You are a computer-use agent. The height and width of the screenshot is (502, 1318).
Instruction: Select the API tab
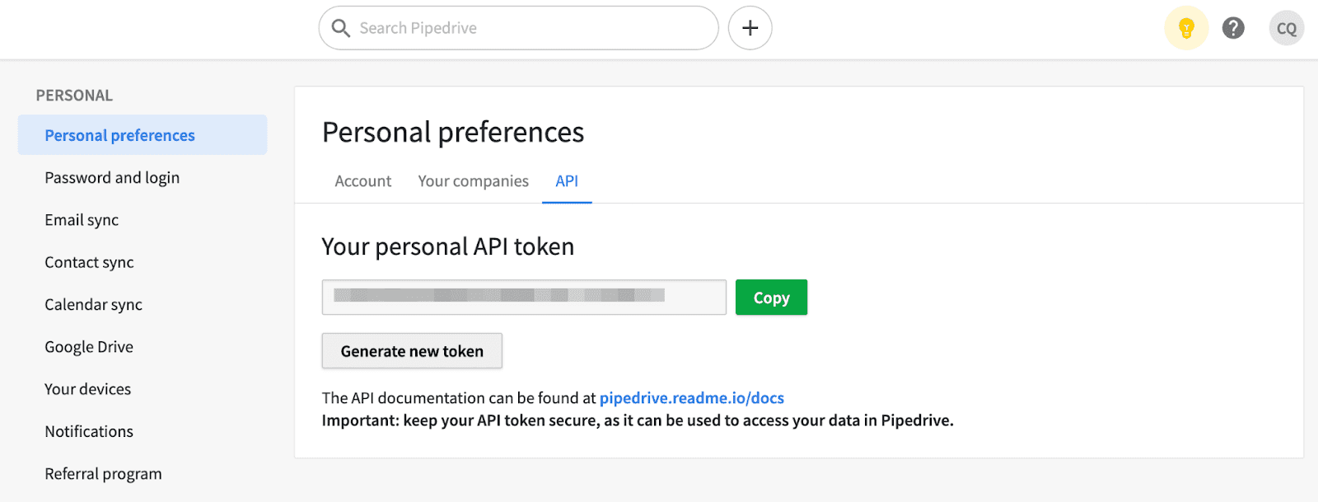tap(567, 181)
